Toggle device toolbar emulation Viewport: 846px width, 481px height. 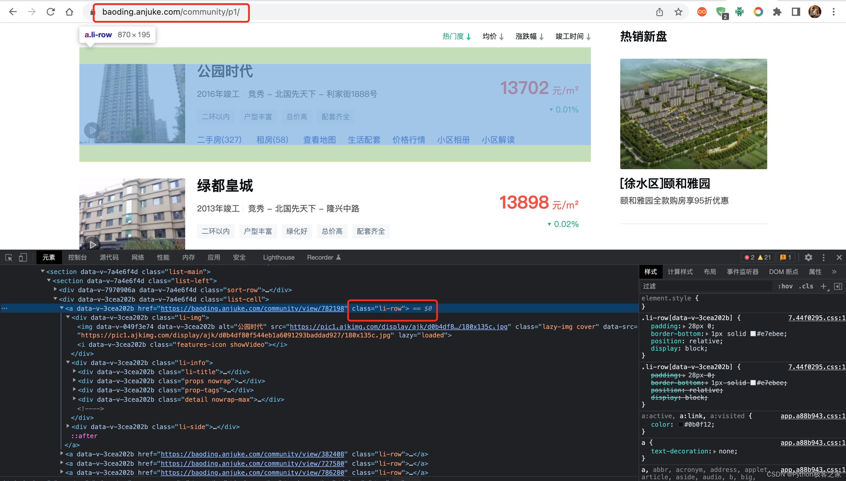[23, 258]
